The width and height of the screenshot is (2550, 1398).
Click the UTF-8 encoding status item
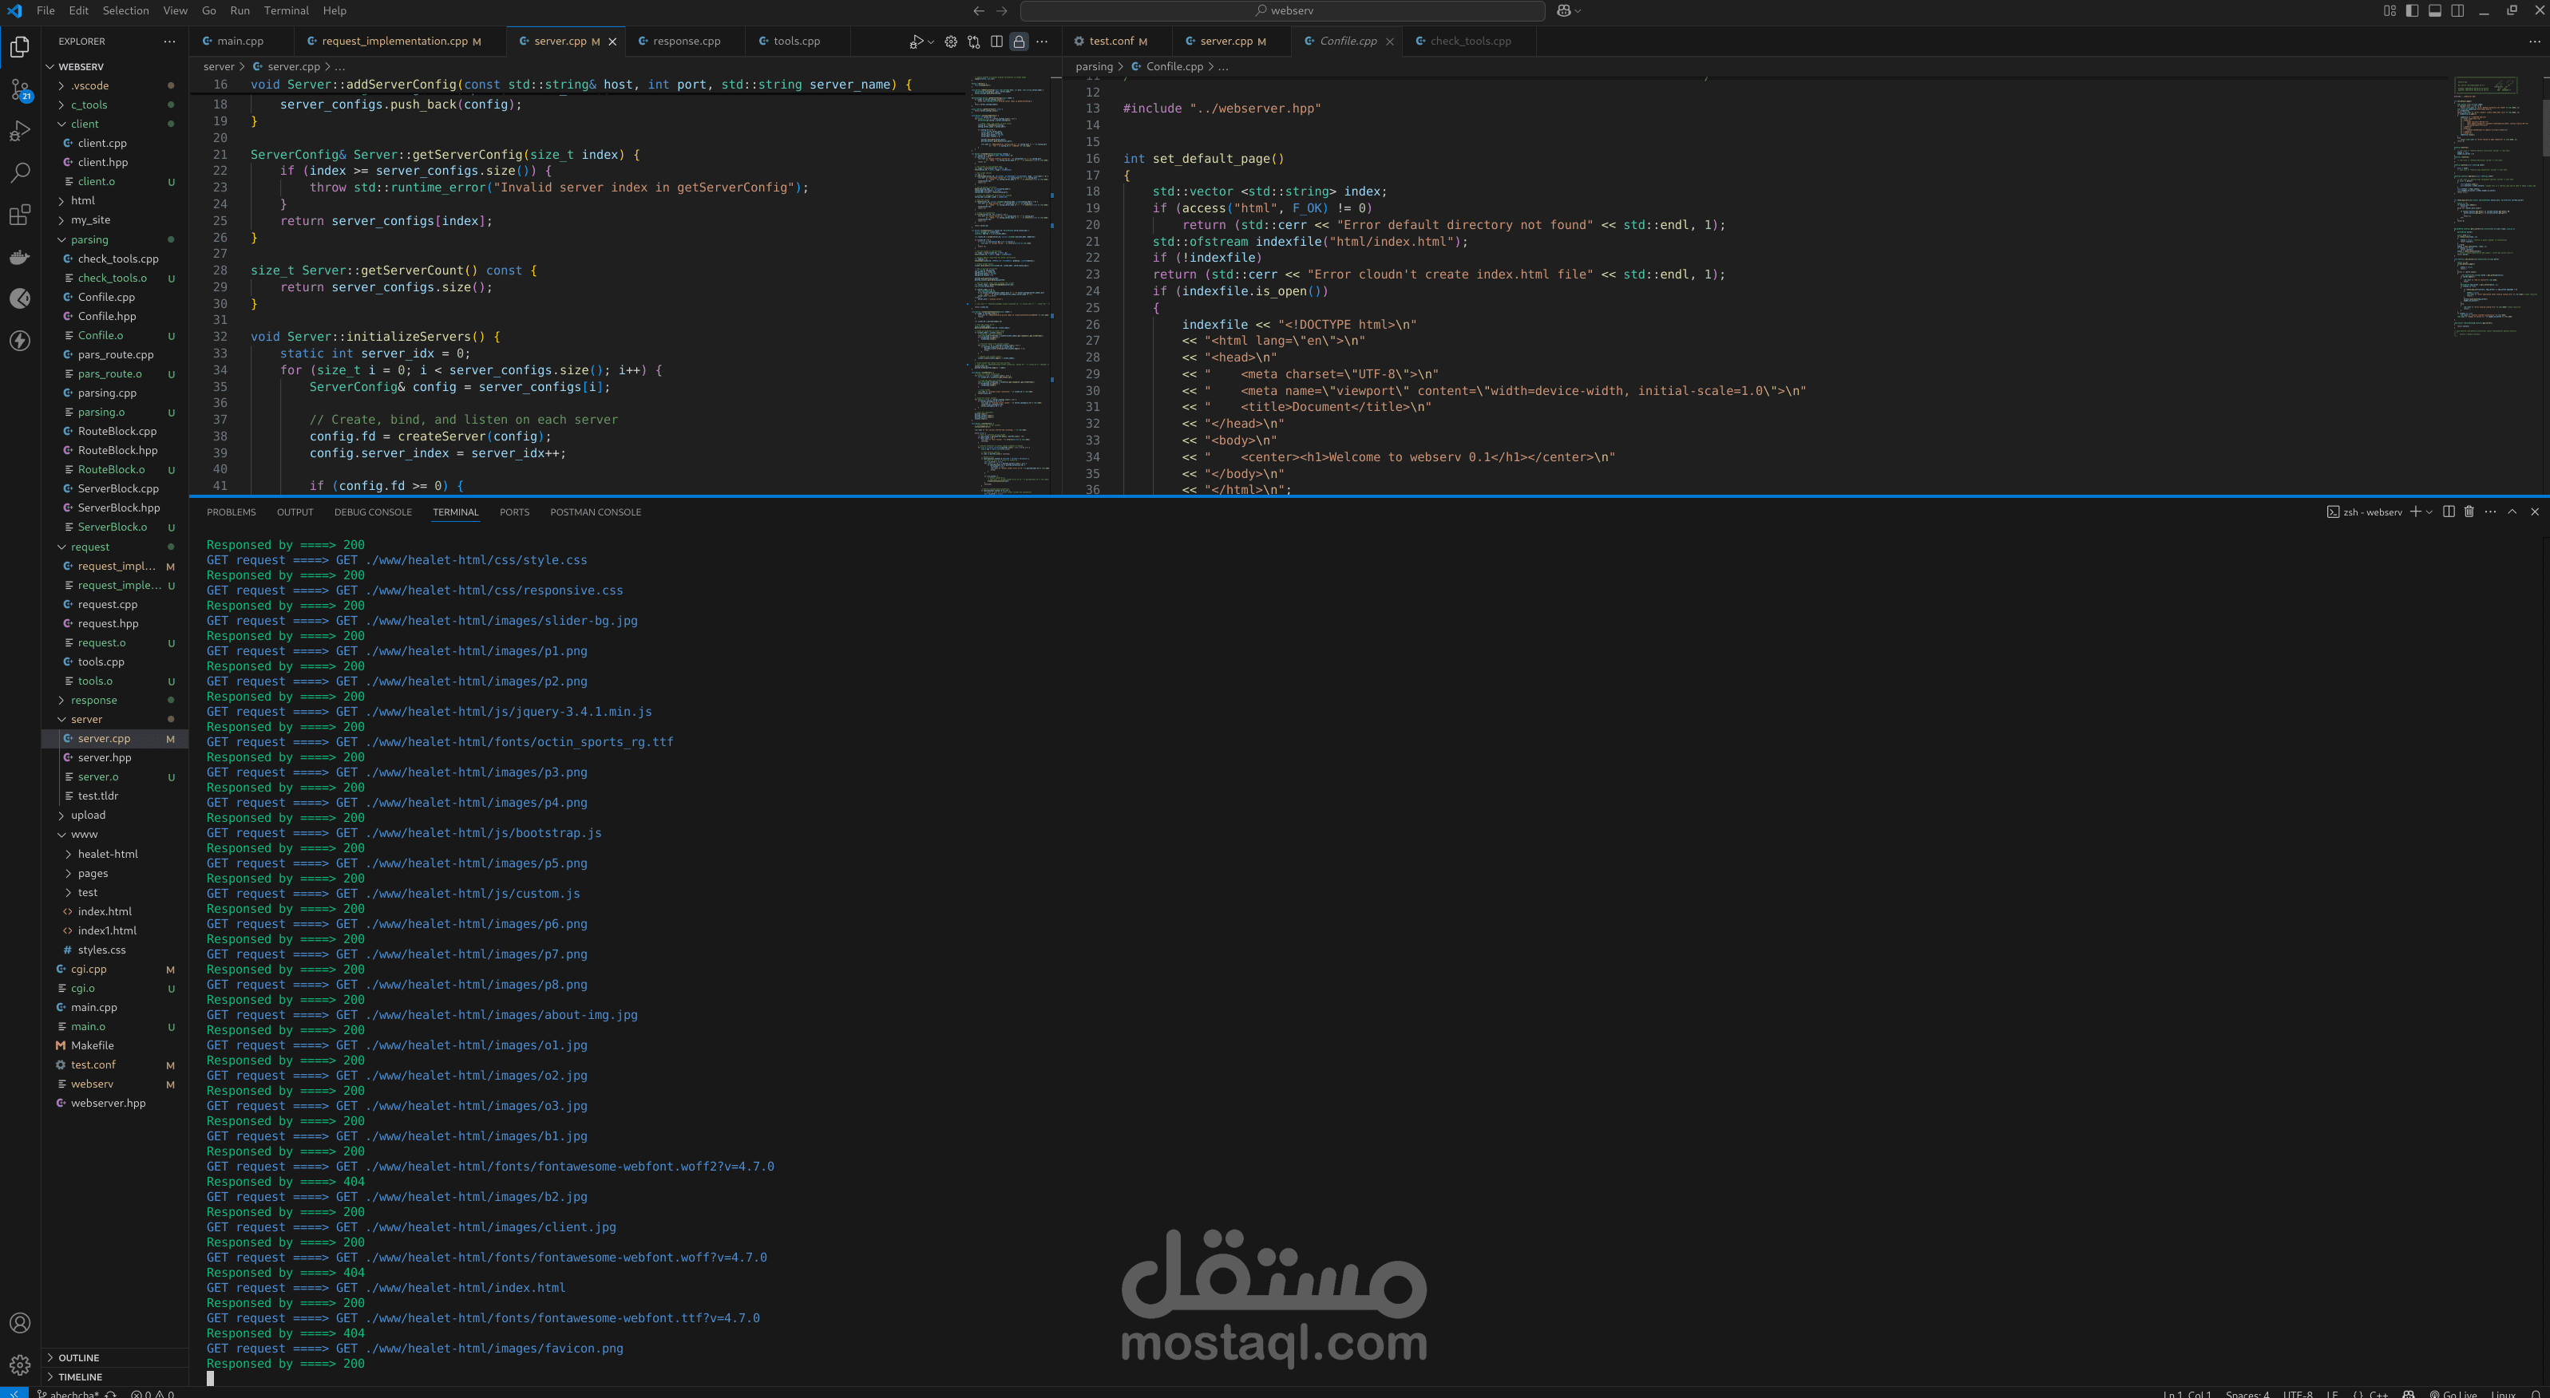[x=2297, y=1393]
